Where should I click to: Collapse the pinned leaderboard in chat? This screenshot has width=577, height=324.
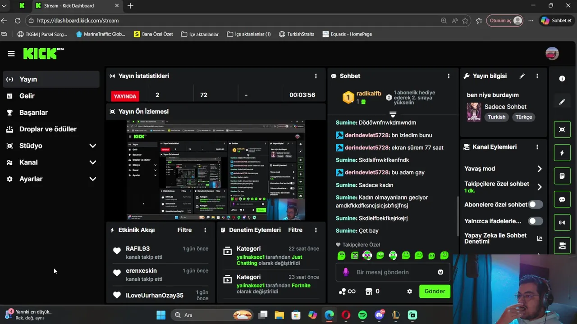(393, 114)
